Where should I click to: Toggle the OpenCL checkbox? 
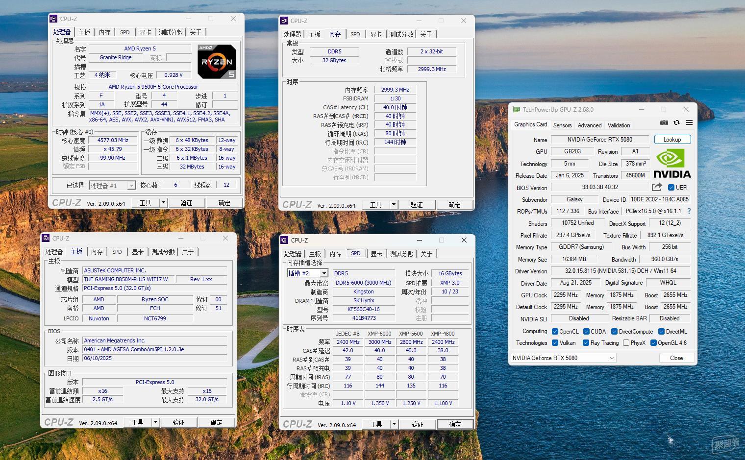point(555,332)
